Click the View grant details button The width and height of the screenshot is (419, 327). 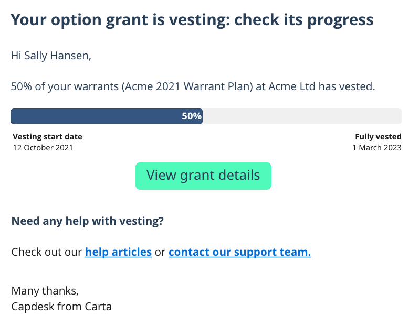[x=203, y=176]
